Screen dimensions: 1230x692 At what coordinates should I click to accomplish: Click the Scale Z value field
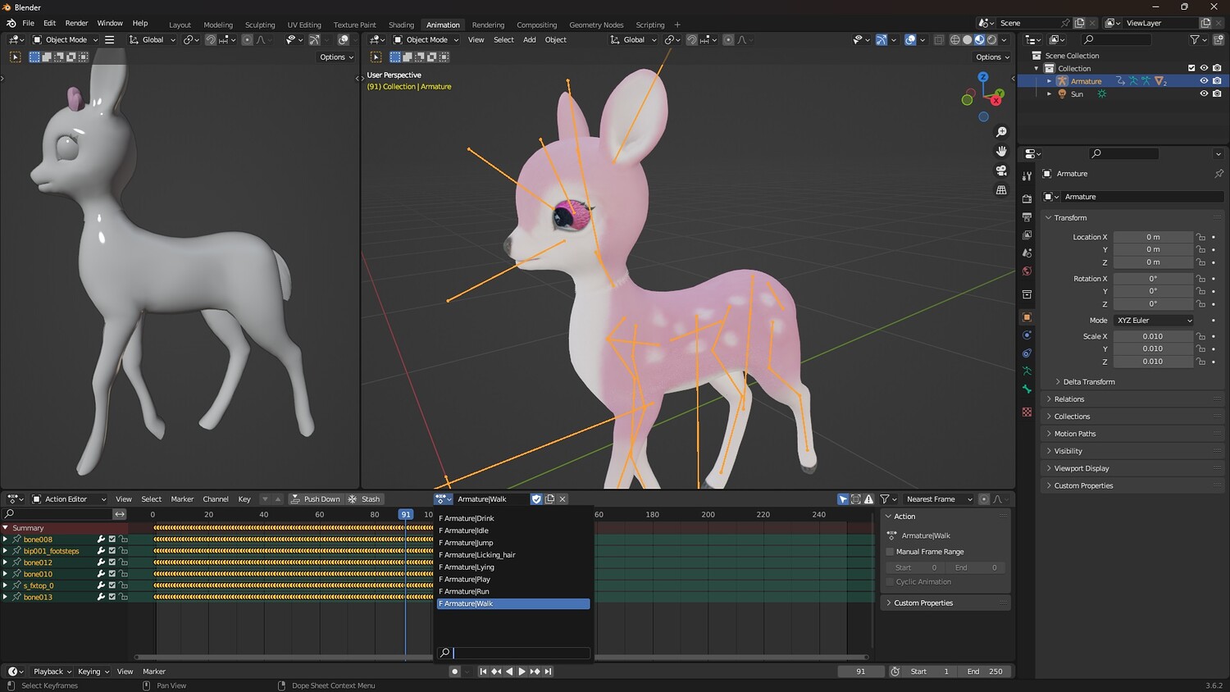1153,362
